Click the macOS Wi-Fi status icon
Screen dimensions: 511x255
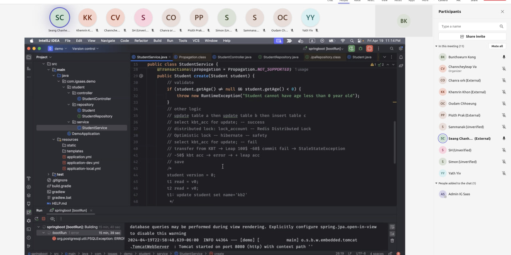343,41
